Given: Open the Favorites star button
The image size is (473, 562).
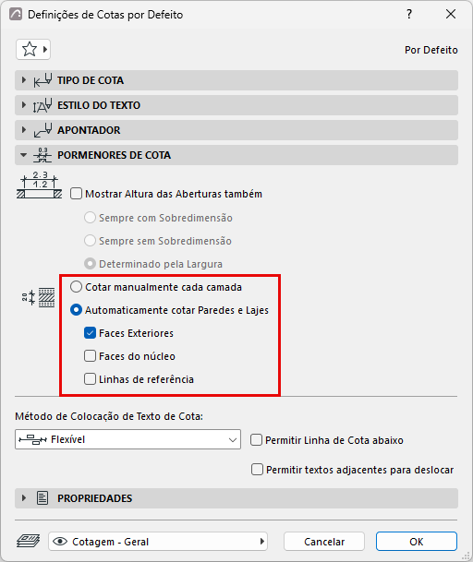Looking at the screenshot, I should click(33, 50).
